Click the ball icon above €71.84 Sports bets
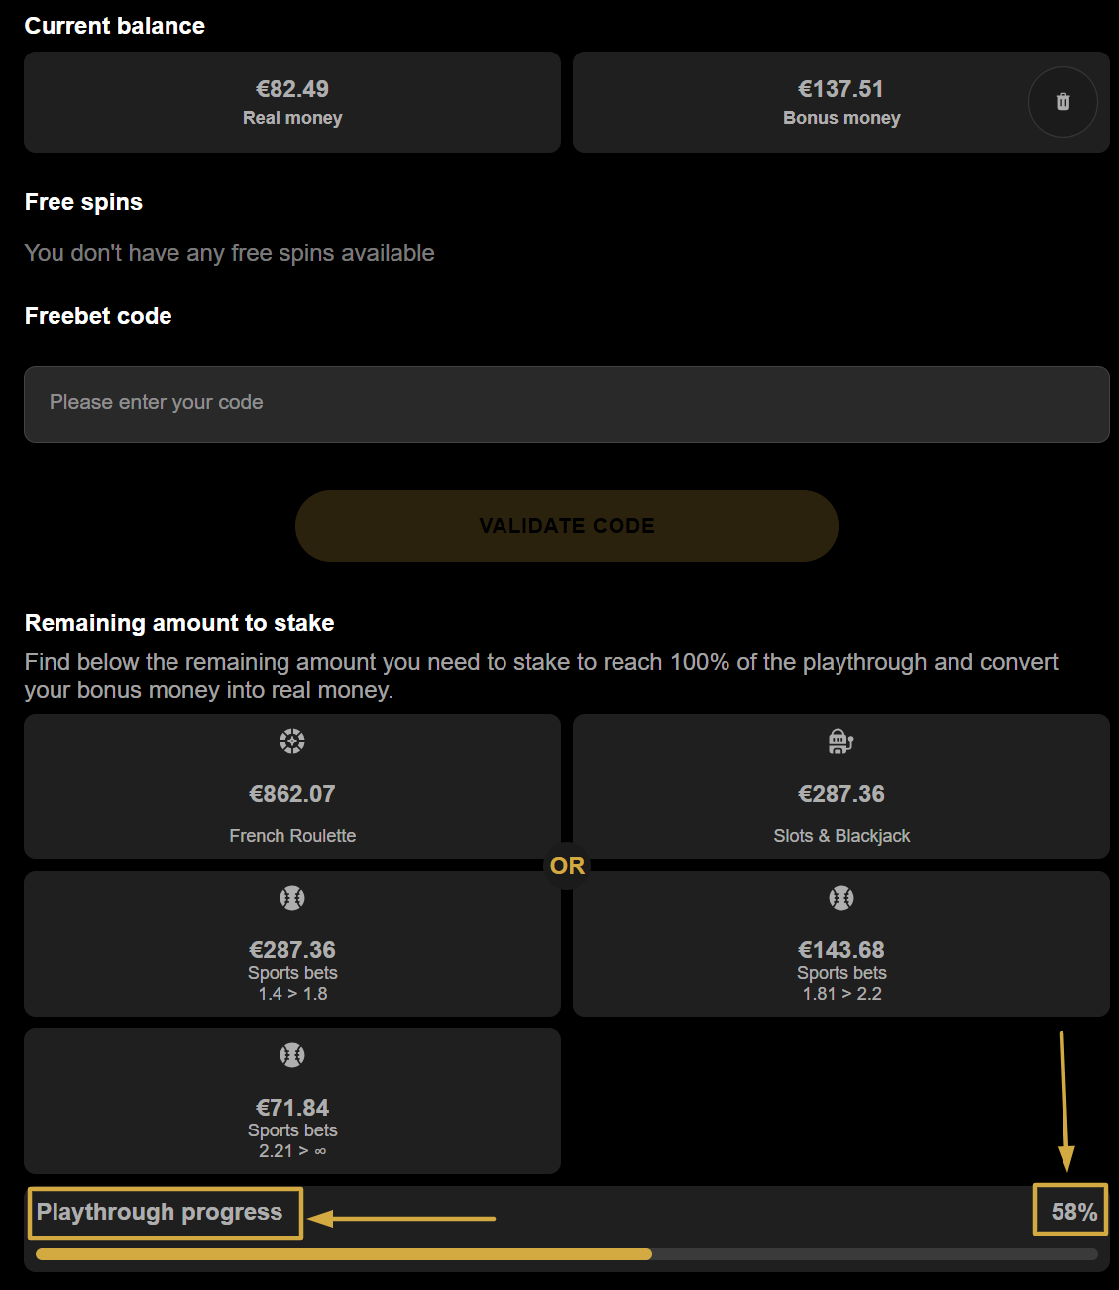1119x1290 pixels. pos(292,1055)
